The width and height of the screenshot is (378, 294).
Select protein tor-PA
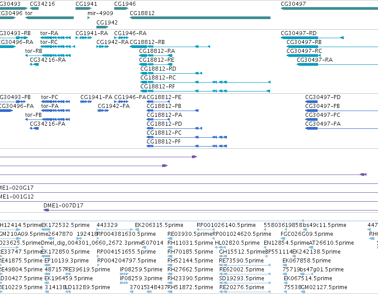(x=56, y=111)
